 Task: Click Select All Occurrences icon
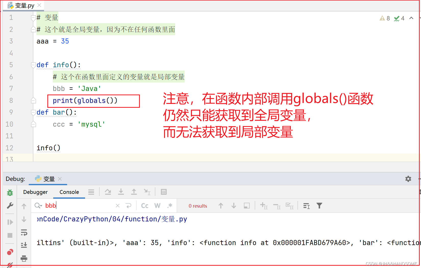tap(290, 206)
